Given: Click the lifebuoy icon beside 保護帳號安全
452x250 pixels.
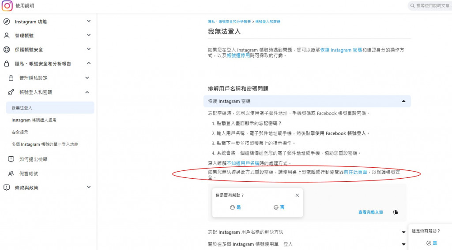Looking at the screenshot, I should click(x=6, y=49).
